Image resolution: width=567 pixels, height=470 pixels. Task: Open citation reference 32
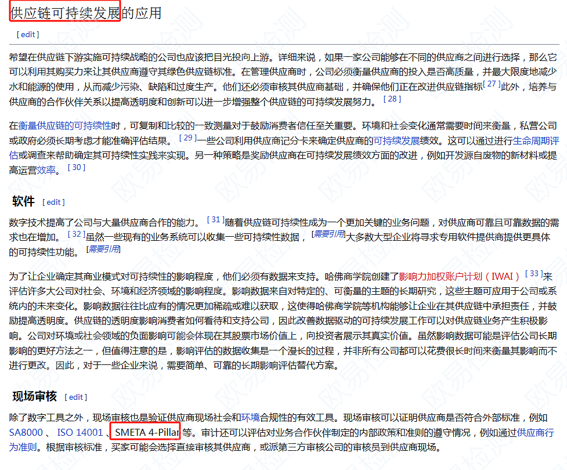tap(76, 234)
